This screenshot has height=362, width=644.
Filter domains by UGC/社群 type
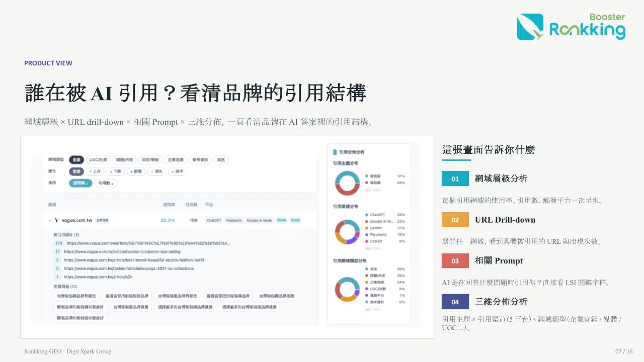[98, 159]
